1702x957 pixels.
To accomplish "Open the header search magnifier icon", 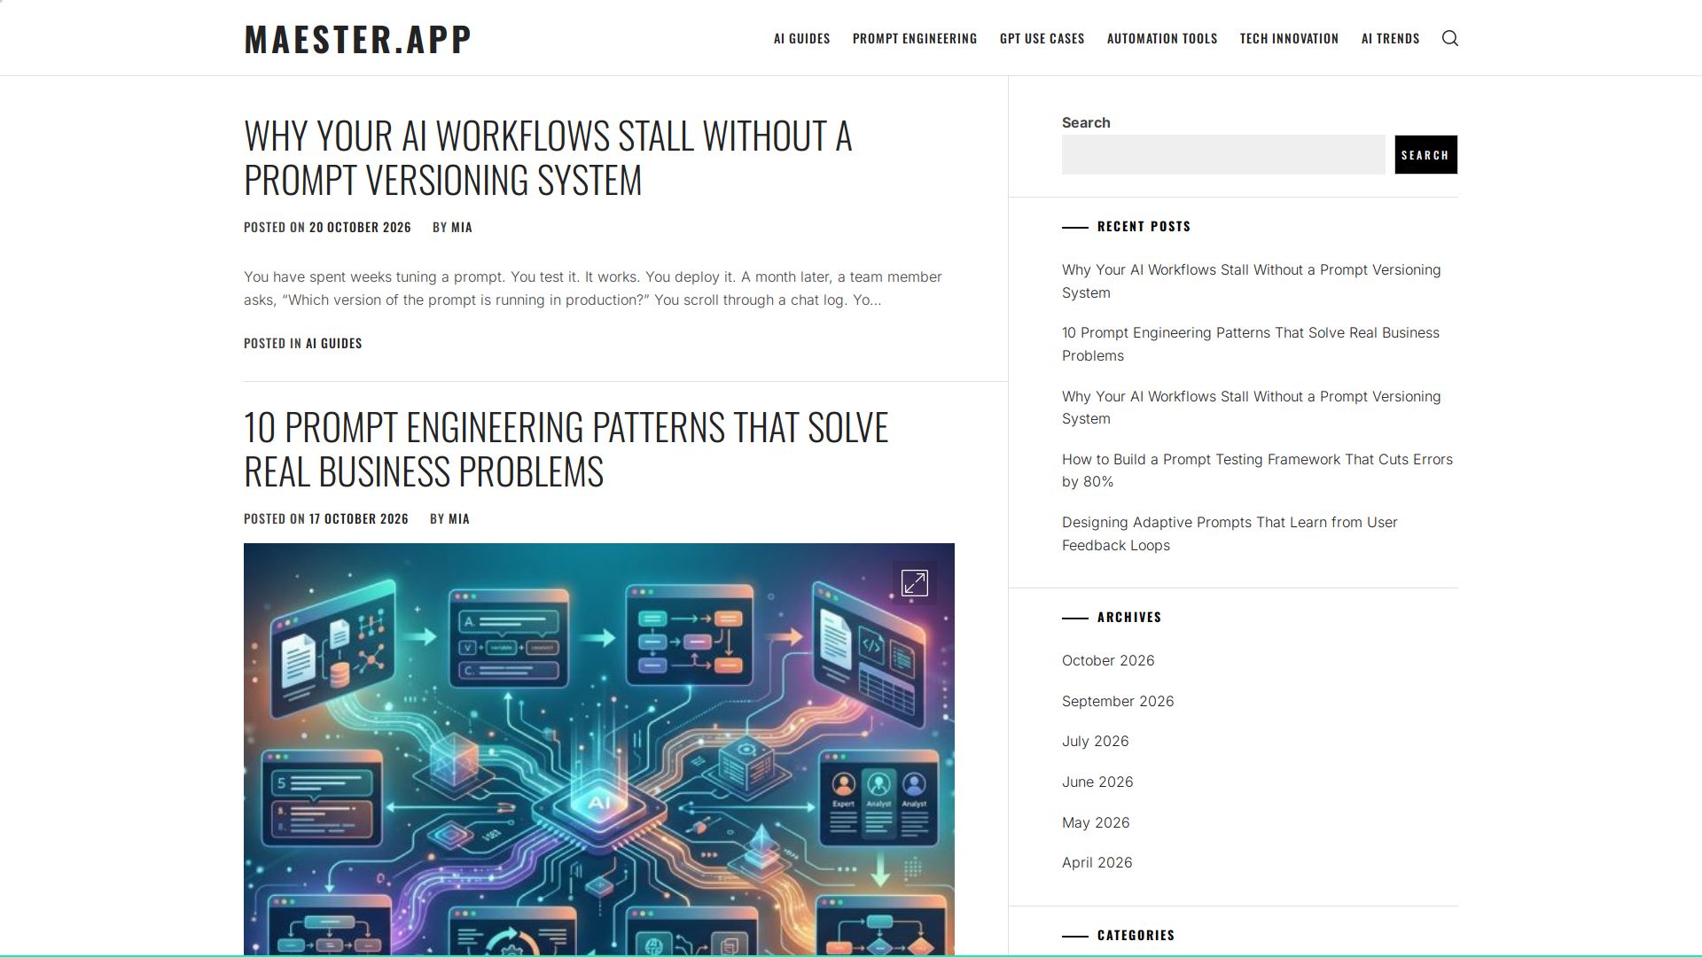I will [x=1449, y=38].
